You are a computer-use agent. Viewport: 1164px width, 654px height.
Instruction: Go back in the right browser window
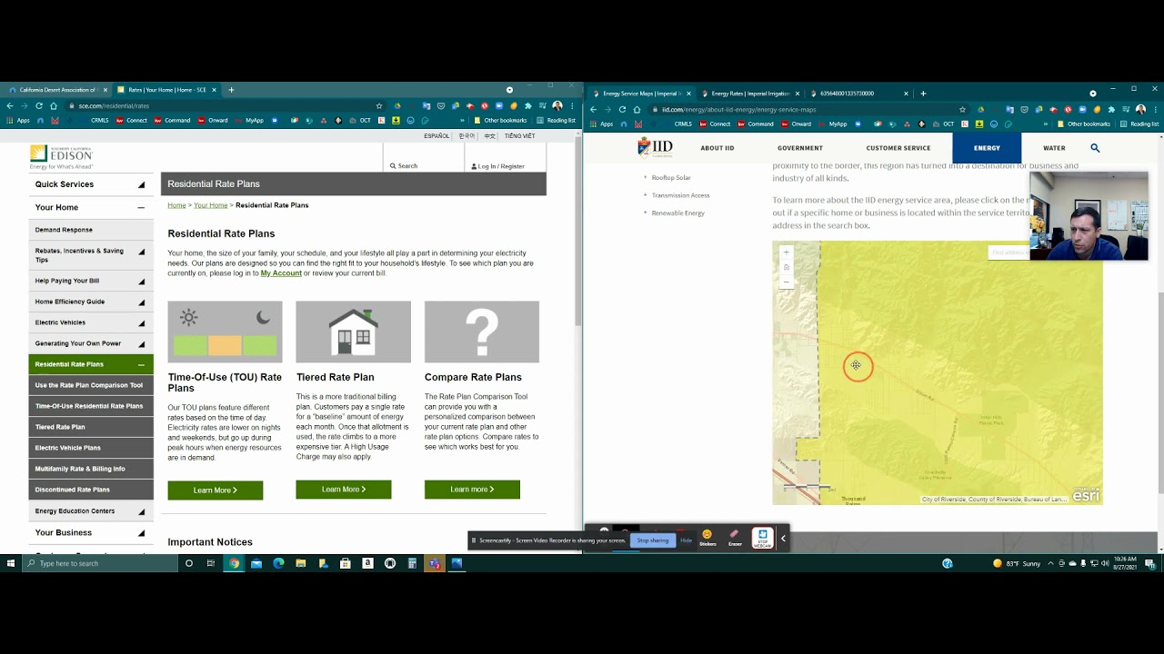point(593,109)
